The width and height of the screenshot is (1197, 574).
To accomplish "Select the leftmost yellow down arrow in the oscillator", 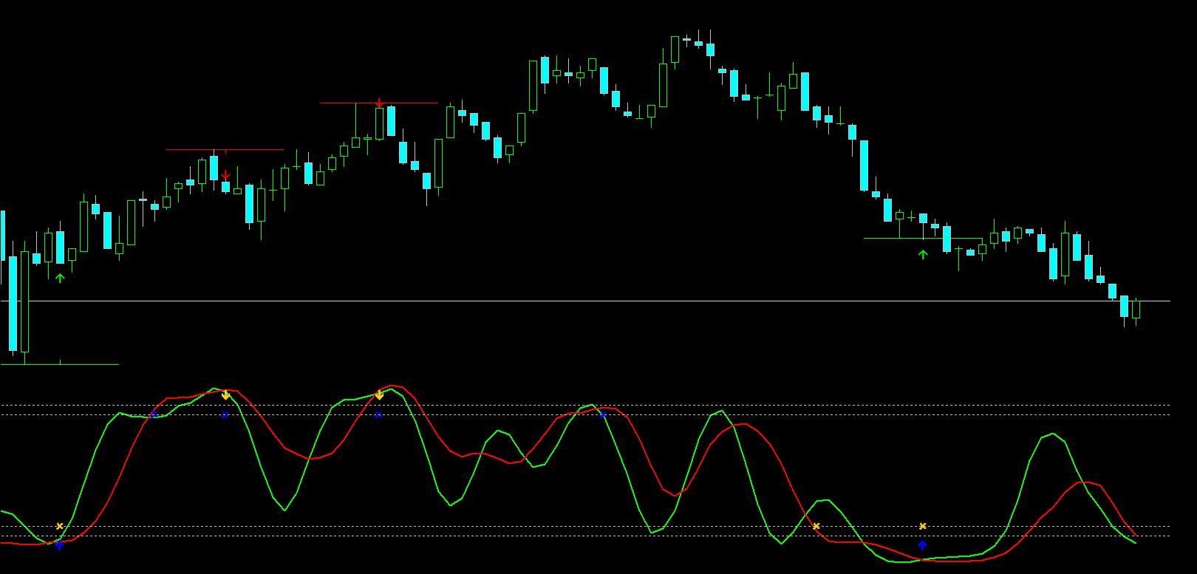I will (x=225, y=395).
